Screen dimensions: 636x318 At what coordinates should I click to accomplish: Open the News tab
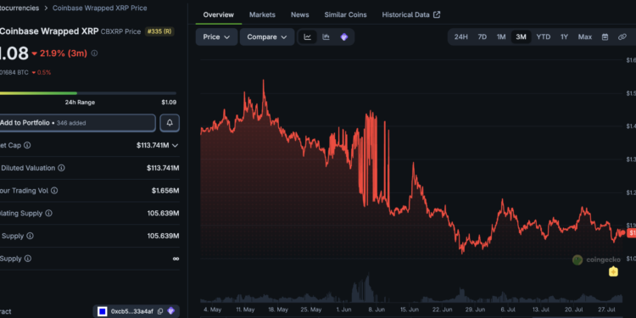tap(299, 14)
